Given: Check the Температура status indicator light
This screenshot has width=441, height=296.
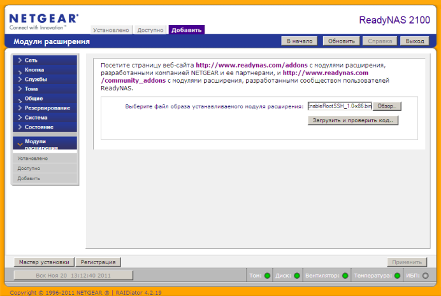Looking at the screenshot, I should (x=397, y=276).
